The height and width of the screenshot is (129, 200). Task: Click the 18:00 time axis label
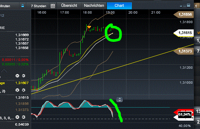pos(87,13)
